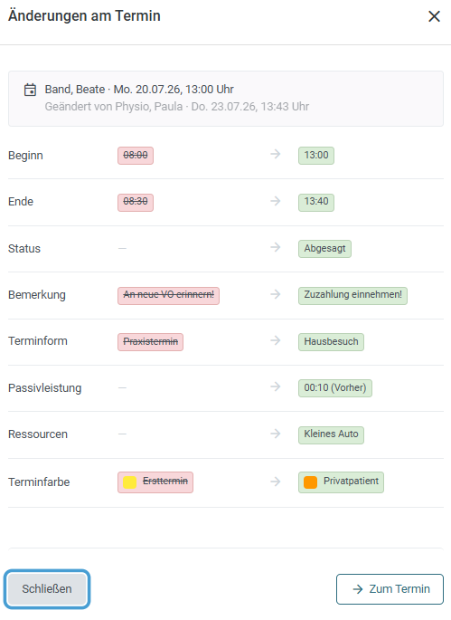This screenshot has height=620, width=451.
Task: Click the orange Privatpatient color swatch
Action: tap(310, 482)
